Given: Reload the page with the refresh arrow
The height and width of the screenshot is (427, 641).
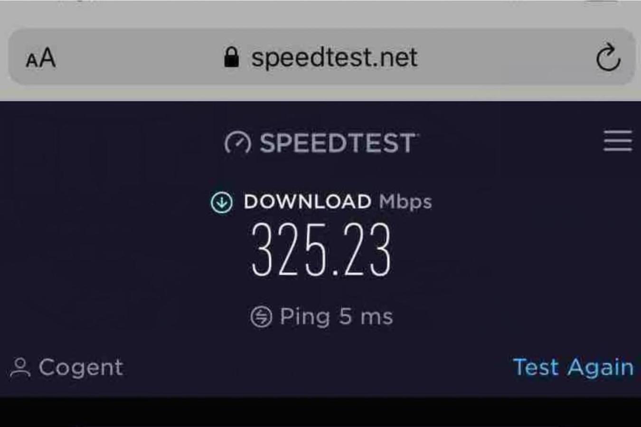Looking at the screenshot, I should point(608,57).
